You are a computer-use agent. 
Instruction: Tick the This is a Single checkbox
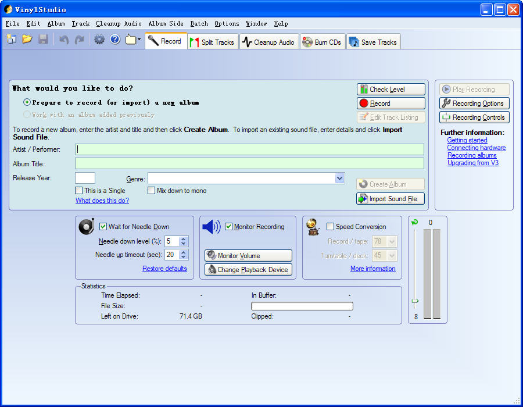tap(78, 191)
